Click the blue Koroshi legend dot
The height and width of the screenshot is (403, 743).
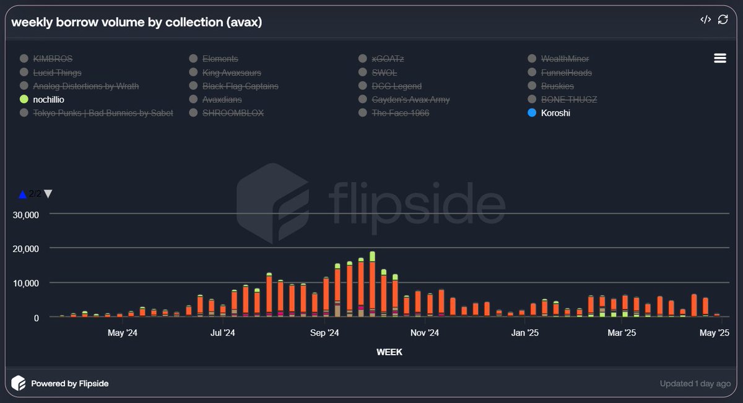532,113
